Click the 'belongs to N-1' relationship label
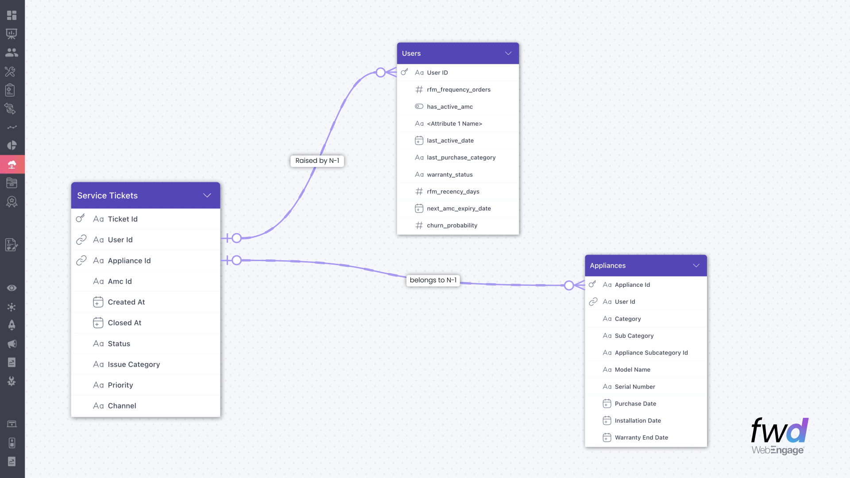Image resolution: width=850 pixels, height=478 pixels. (433, 280)
